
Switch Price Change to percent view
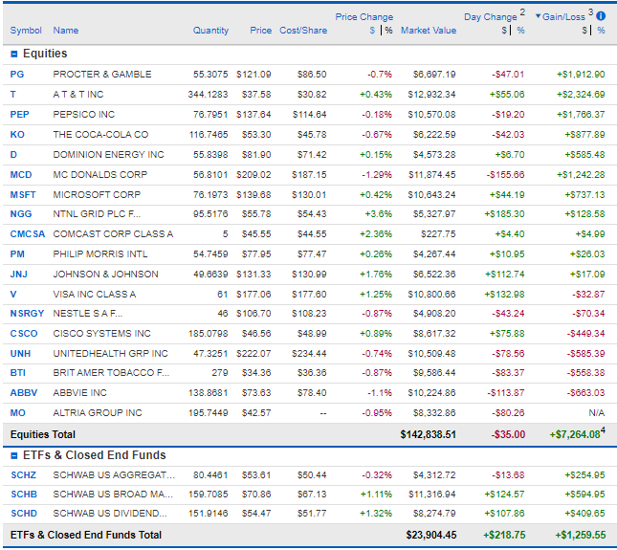click(x=388, y=31)
